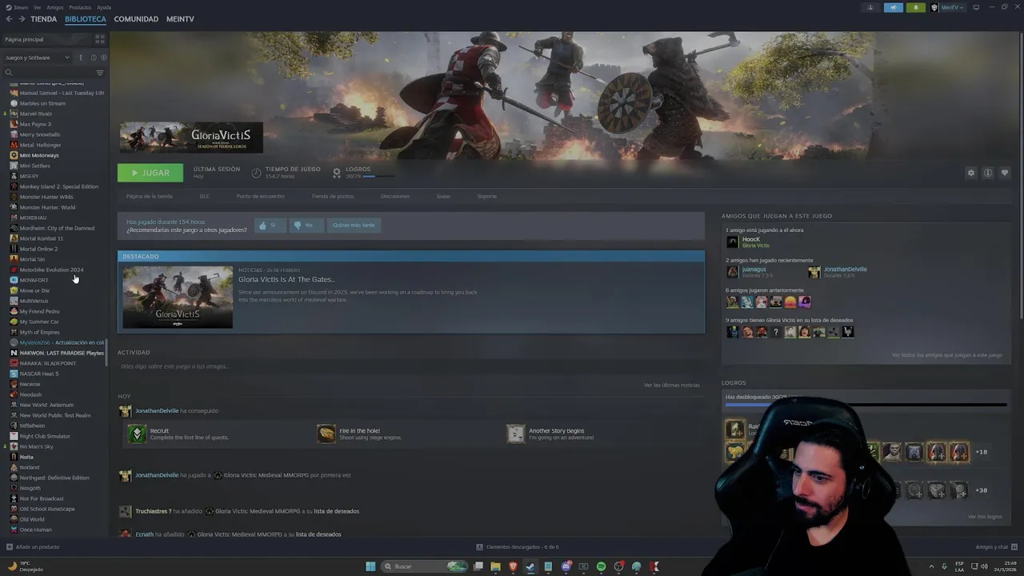Viewport: 1024px width, 576px height.
Task: Open Windows Start menu
Action: 370,566
